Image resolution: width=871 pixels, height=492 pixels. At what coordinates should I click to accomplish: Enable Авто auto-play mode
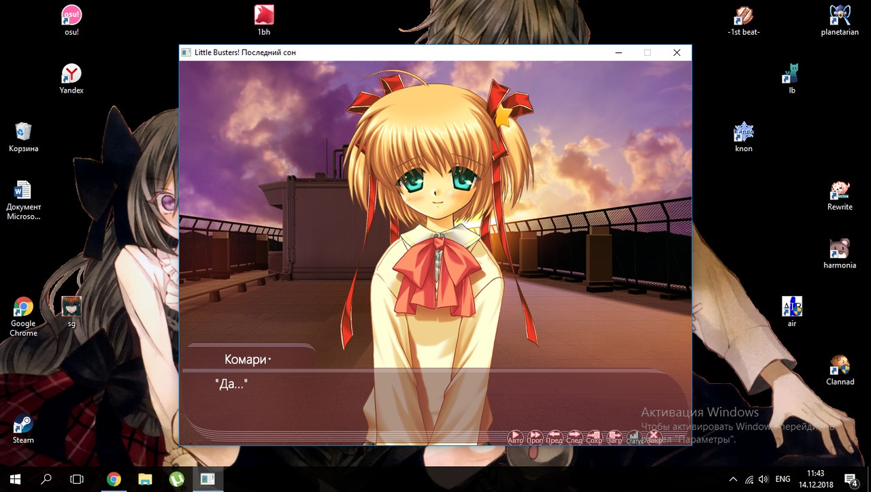[x=515, y=436]
